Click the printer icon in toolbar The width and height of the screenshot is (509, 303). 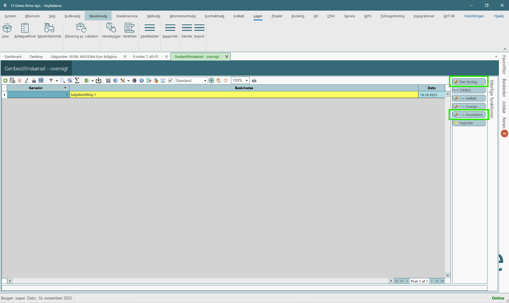point(254,80)
